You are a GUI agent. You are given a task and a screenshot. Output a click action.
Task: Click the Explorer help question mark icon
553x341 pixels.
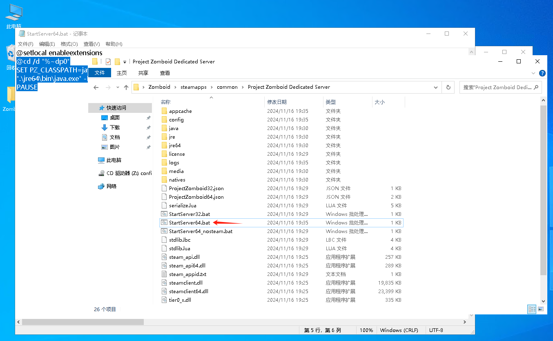[542, 73]
